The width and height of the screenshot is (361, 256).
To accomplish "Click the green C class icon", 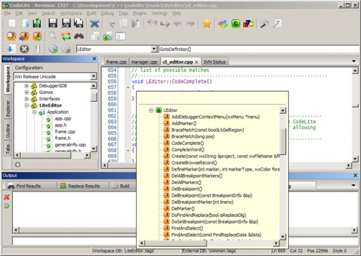I will pos(236,24).
